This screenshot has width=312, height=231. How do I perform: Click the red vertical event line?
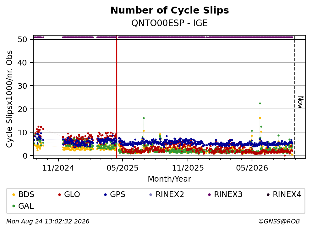pyautogui.click(x=117, y=97)
